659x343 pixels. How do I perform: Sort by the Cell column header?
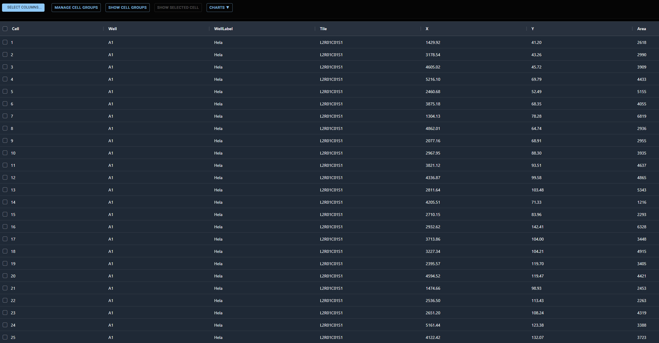pyautogui.click(x=16, y=29)
